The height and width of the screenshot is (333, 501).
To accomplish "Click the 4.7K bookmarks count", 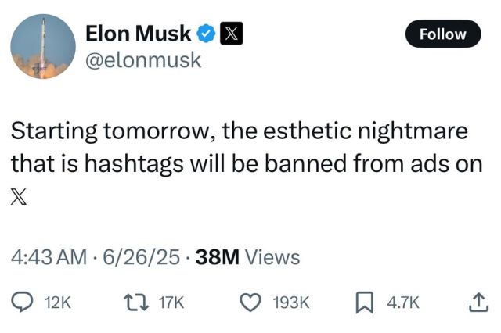I will pos(403,302).
